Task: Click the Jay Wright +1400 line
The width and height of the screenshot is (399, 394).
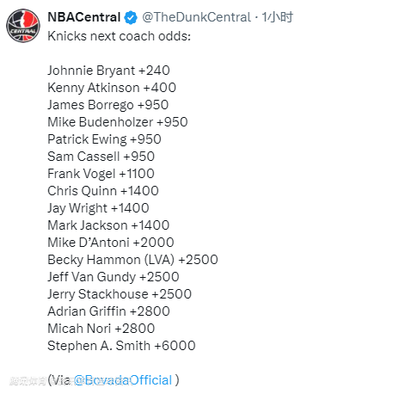Action: [98, 208]
